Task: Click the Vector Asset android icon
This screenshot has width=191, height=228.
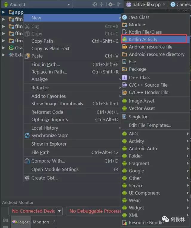Action: pos(124,108)
